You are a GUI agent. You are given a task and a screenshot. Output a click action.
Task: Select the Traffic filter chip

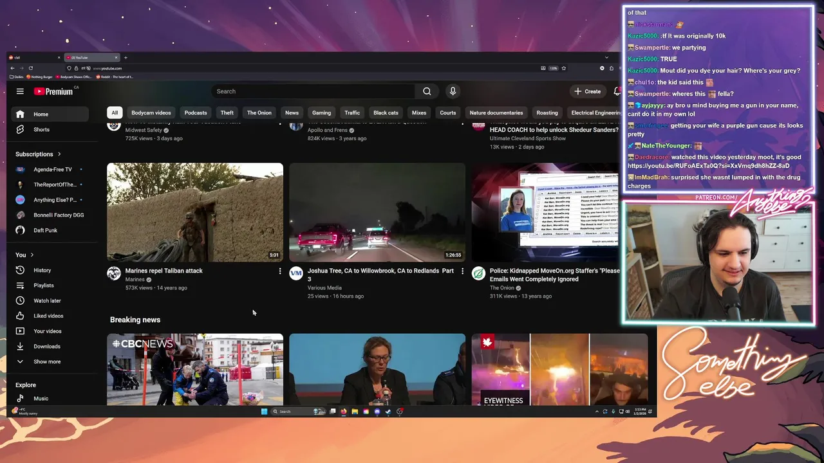tap(352, 113)
